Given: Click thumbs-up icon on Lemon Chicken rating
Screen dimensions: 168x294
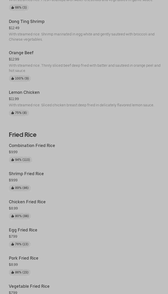Looking at the screenshot, I should [13, 113].
